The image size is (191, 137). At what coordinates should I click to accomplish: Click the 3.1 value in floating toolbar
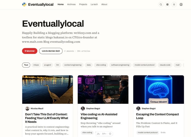coord(104,134)
